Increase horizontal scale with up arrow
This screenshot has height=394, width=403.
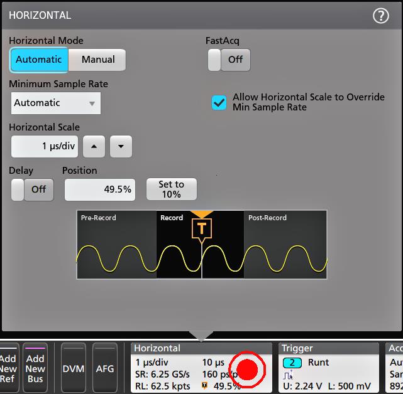[94, 147]
